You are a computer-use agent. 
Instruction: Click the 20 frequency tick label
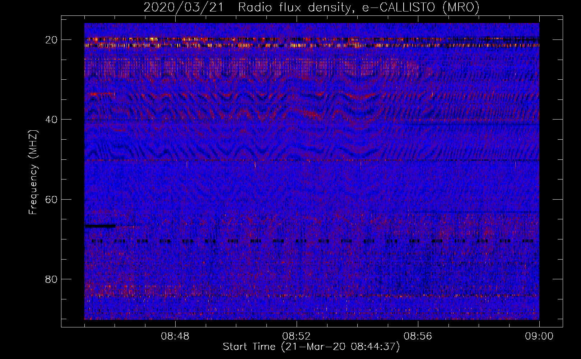tap(52, 39)
